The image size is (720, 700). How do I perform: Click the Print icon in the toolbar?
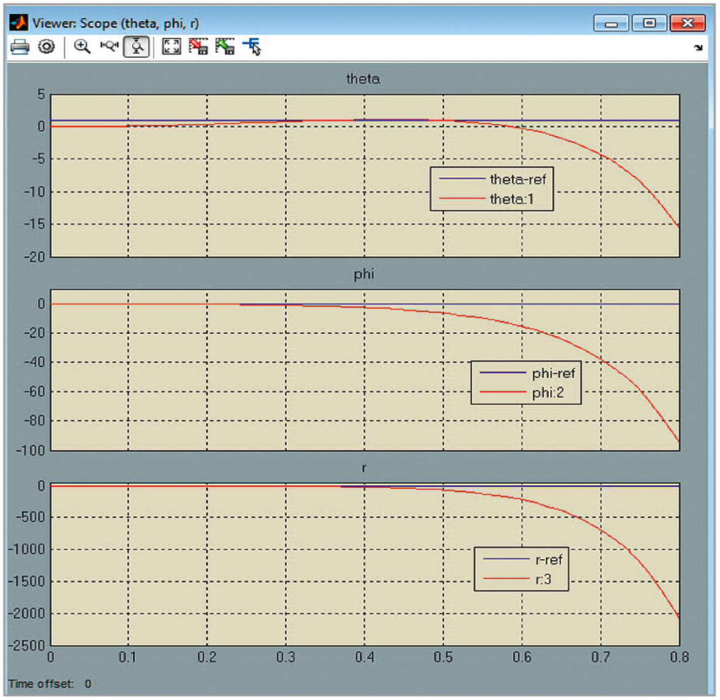coord(20,47)
